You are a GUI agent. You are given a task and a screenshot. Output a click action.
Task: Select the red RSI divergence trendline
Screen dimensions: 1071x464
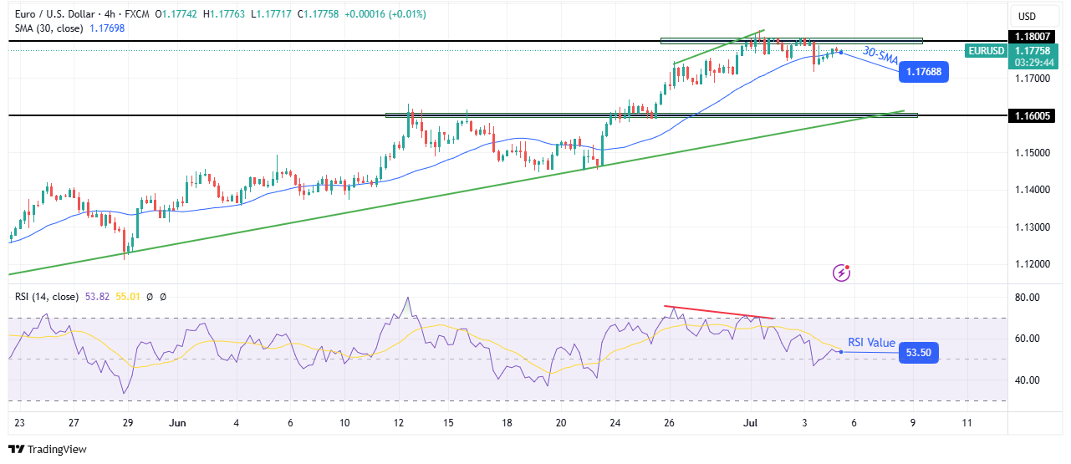click(719, 312)
